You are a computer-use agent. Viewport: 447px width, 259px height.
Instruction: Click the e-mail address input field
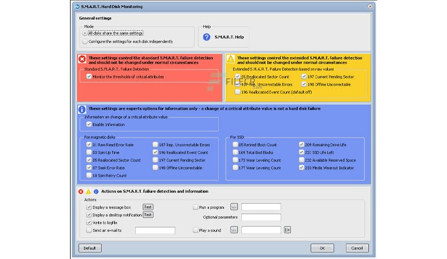coord(155,231)
